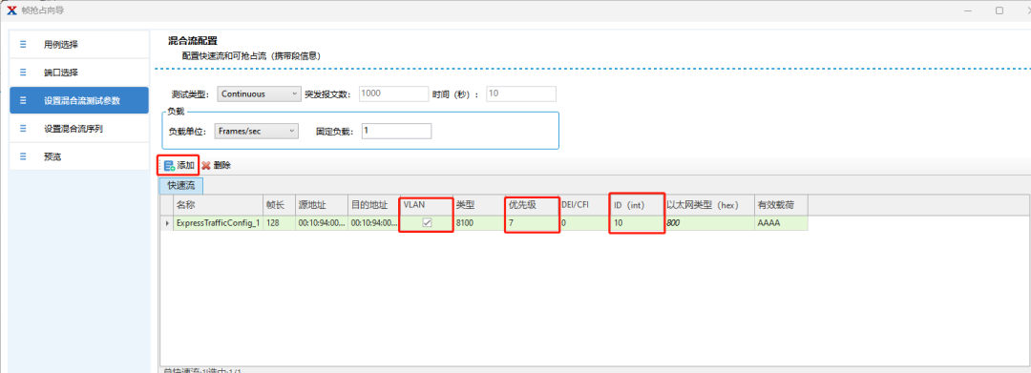Viewport: 1031px width, 373px height.
Task: Click the 源地址 column header
Action: coord(321,205)
